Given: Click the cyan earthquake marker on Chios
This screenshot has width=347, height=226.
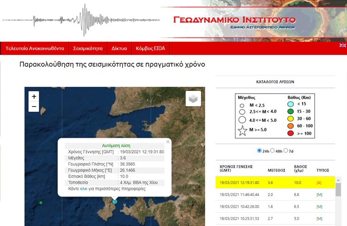Looking at the screenshot, I should point(115,201).
